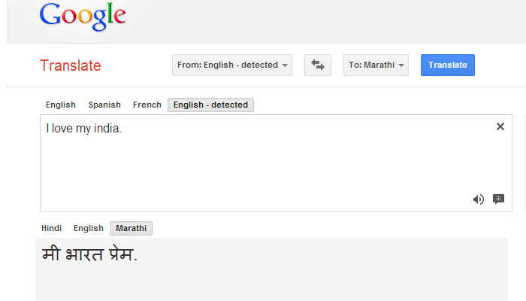This screenshot has height=301, width=526.
Task: Click the 'I love my india.' source text
Action: (83, 129)
